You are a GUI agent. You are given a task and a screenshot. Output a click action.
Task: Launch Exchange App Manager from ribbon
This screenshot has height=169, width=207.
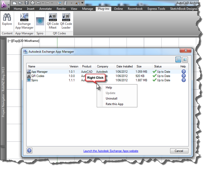(x=24, y=21)
